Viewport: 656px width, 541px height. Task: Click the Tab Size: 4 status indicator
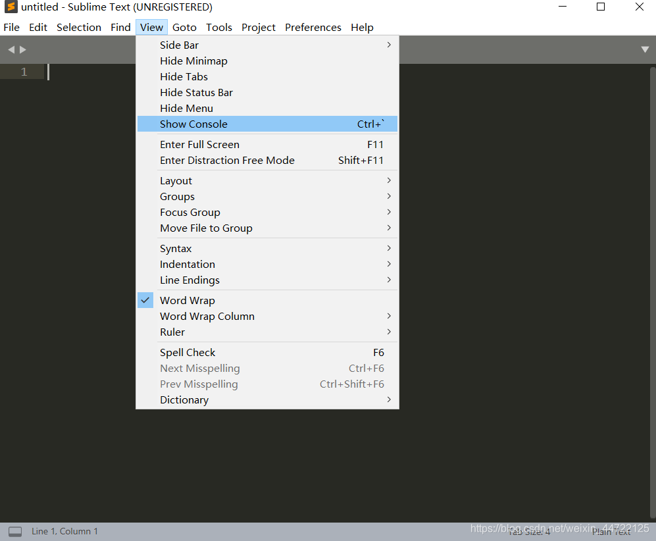pos(529,532)
